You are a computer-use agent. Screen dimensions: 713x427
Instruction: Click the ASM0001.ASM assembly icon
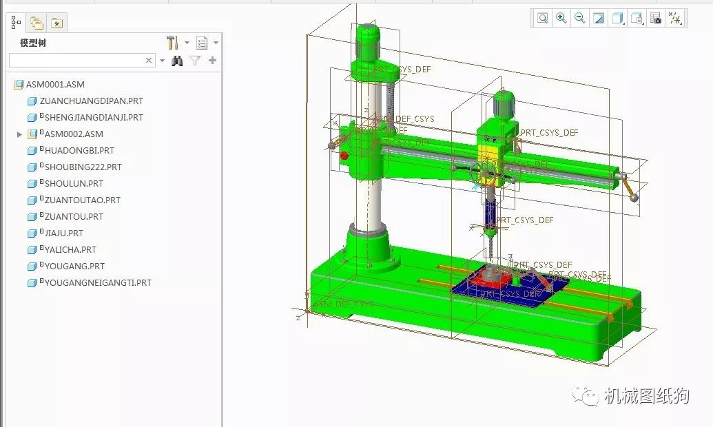pos(18,84)
